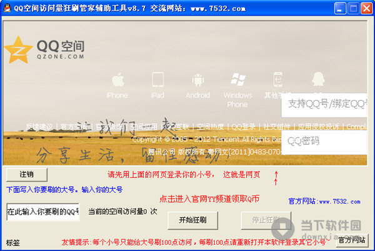Click the 下面写入你要刷的大号 instruction text

click(x=64, y=190)
